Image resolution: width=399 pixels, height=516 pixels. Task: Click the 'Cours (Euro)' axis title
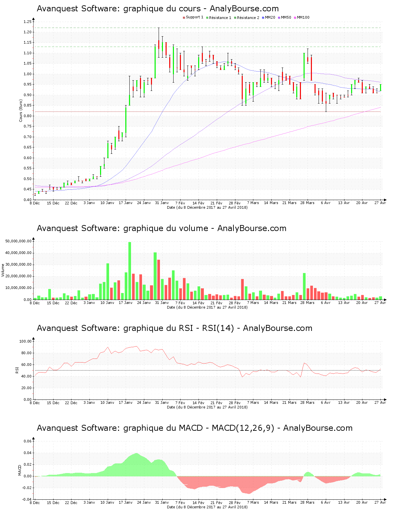click(21, 111)
